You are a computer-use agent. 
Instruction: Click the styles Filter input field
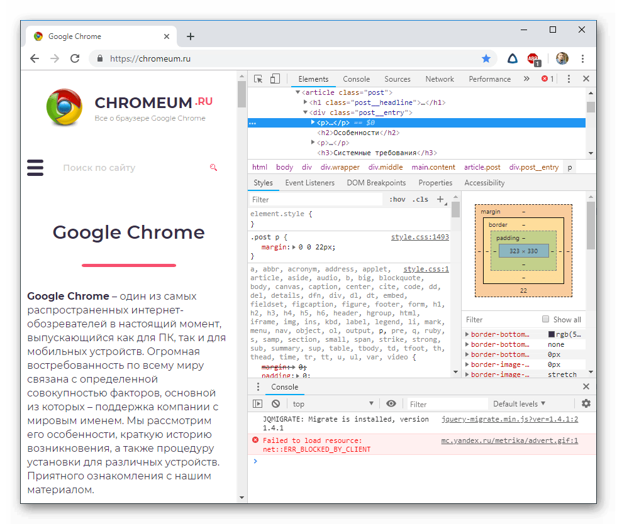coord(316,199)
